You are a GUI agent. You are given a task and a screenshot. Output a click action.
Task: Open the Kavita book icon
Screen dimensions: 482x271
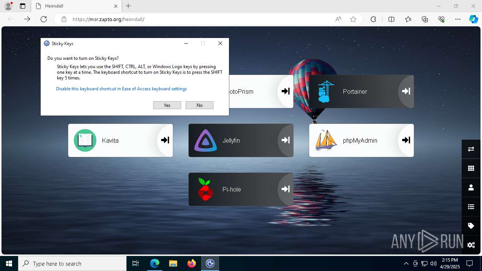coord(85,140)
